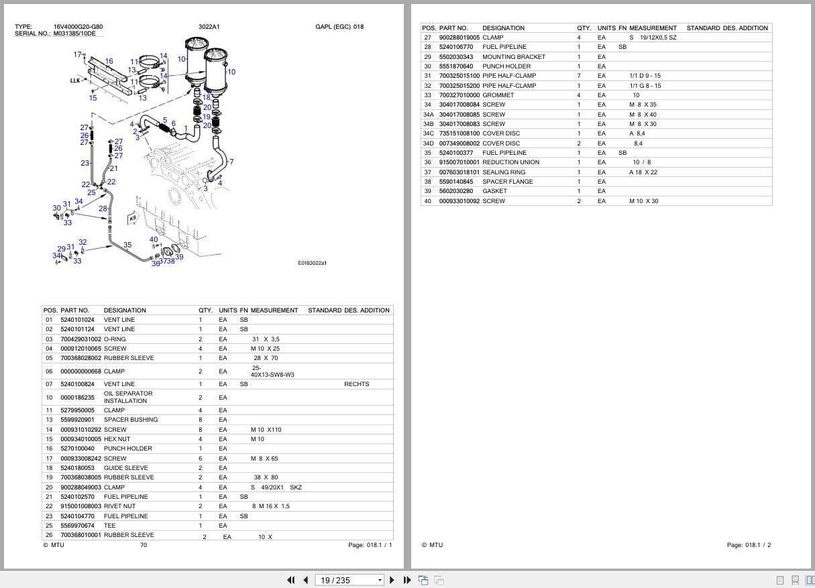Screen dimensions: 815x588
Task: Select part number 000933010092 in row 40
Action: coord(459,201)
